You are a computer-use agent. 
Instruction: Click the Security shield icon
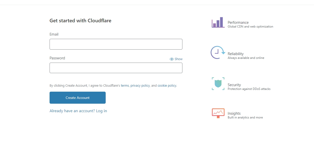[x=218, y=84]
